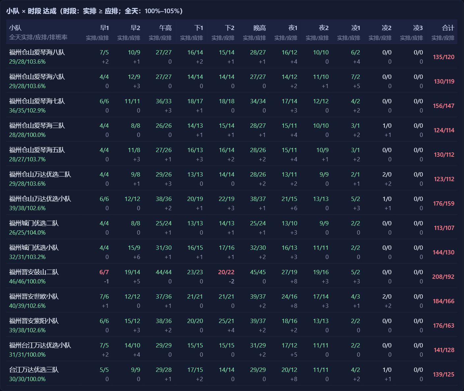Click total 184/166 for 晋安世欧小队

[444, 301]
